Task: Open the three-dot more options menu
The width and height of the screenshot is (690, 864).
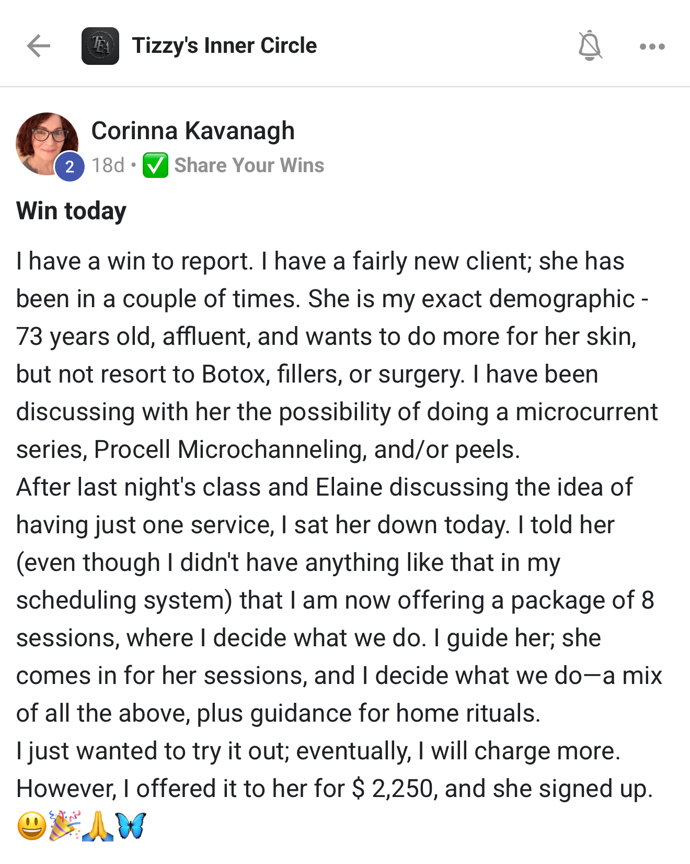Action: [x=652, y=47]
